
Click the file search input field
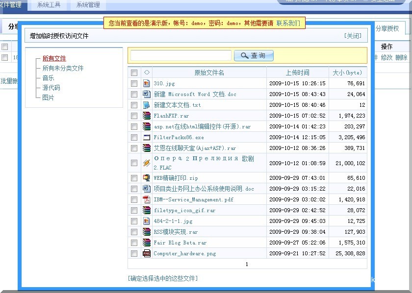(181, 56)
